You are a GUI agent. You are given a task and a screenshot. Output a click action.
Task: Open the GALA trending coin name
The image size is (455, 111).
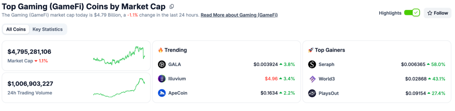pyautogui.click(x=174, y=64)
